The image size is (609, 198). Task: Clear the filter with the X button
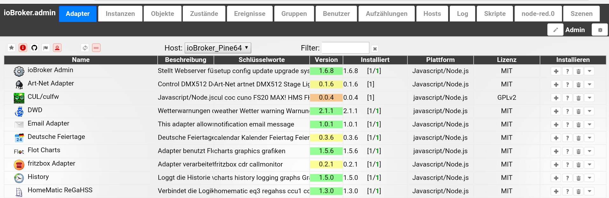click(x=375, y=49)
